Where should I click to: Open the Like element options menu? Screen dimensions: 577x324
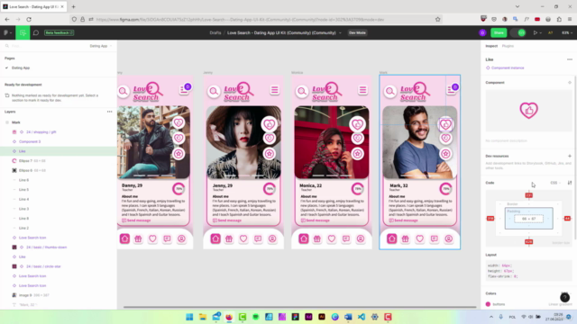570,59
